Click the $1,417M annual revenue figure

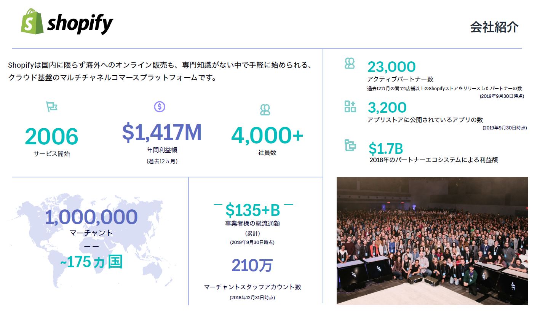point(162,132)
